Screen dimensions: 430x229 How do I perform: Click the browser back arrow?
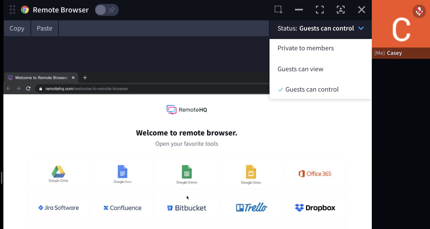8,88
